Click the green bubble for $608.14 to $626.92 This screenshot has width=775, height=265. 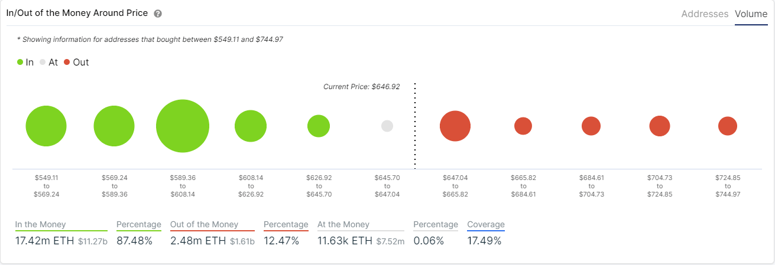coord(251,126)
